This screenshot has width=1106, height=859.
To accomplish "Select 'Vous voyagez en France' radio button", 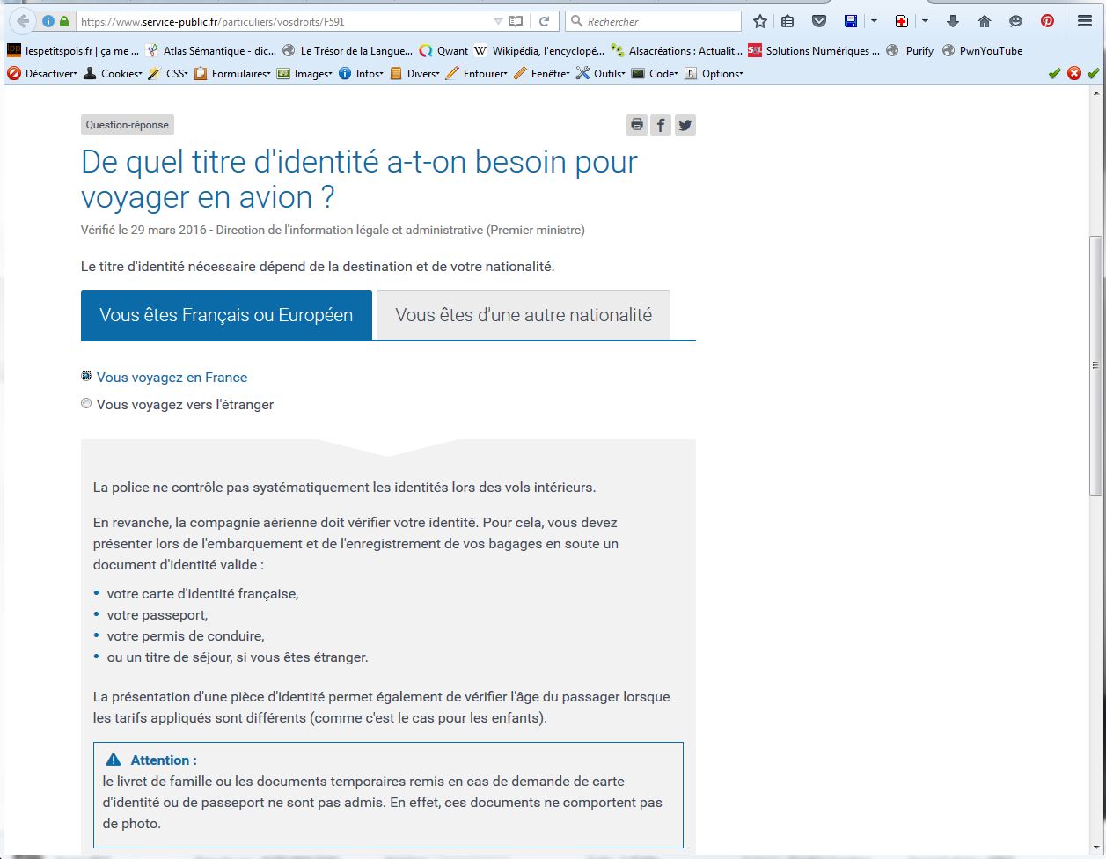I will click(x=86, y=377).
